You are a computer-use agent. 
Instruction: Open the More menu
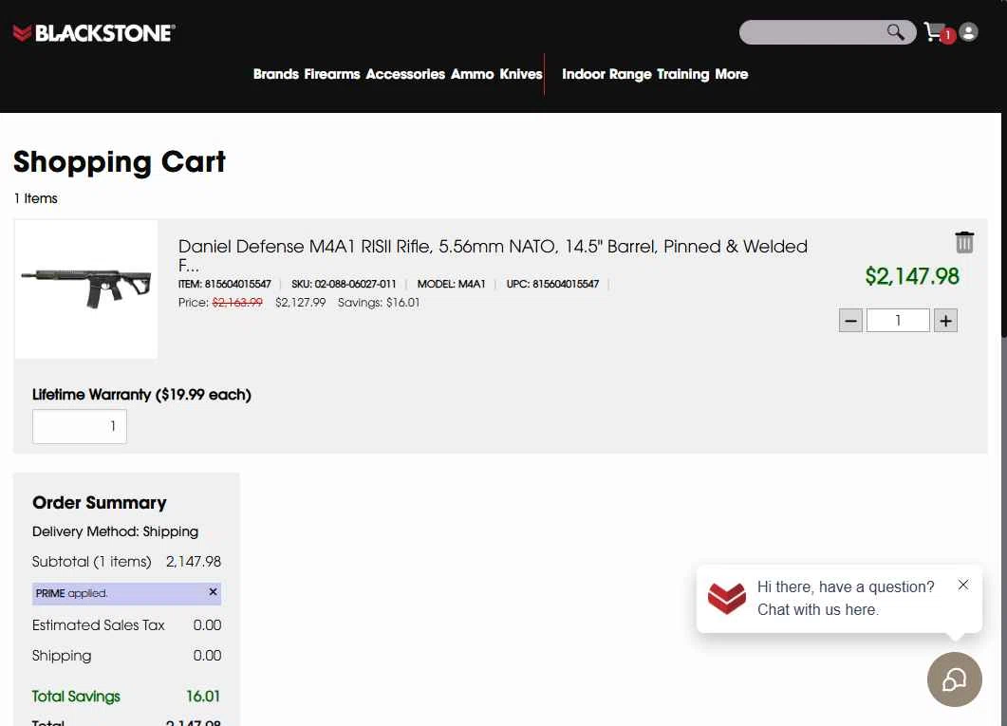coord(732,74)
